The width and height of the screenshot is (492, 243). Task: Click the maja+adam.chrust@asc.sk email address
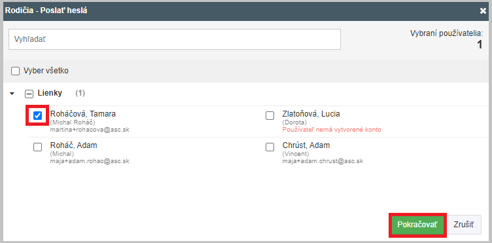coord(323,161)
